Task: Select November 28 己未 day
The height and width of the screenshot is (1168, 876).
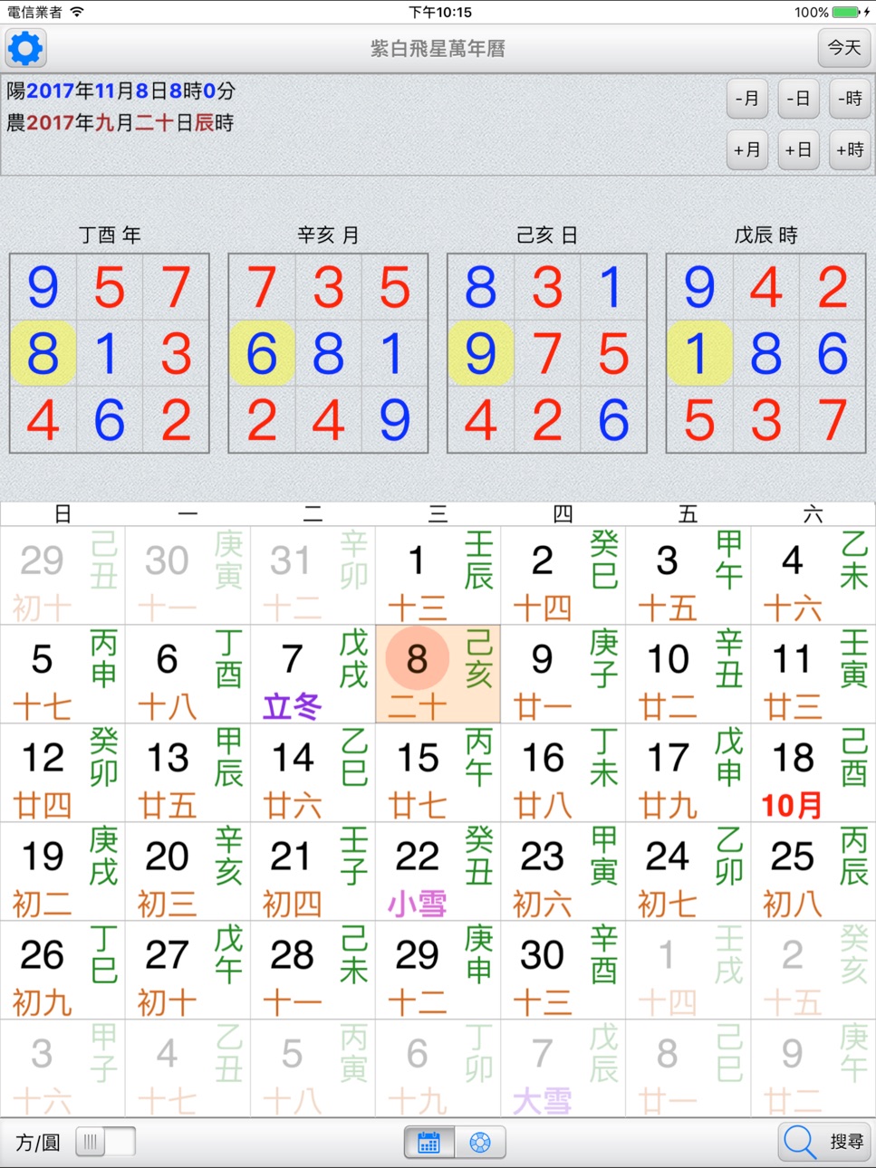Action: 313,971
